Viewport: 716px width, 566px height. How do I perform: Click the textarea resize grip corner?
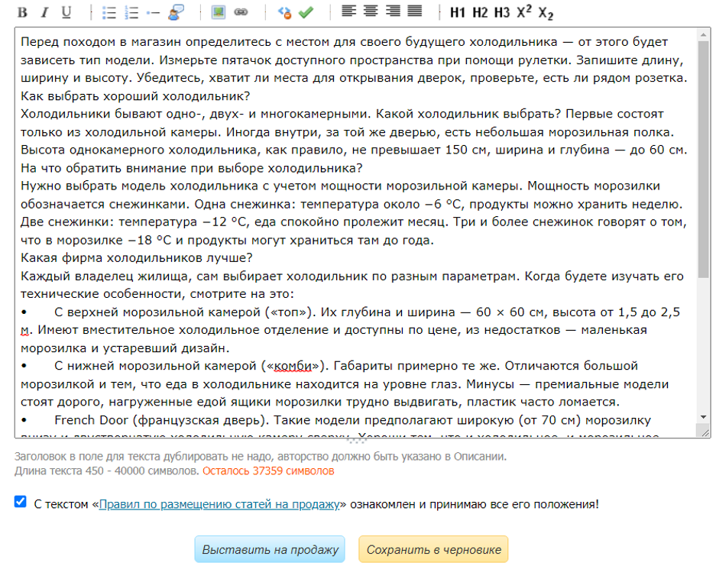[705, 432]
